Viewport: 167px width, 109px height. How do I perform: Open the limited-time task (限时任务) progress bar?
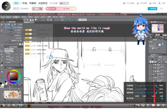61,9
